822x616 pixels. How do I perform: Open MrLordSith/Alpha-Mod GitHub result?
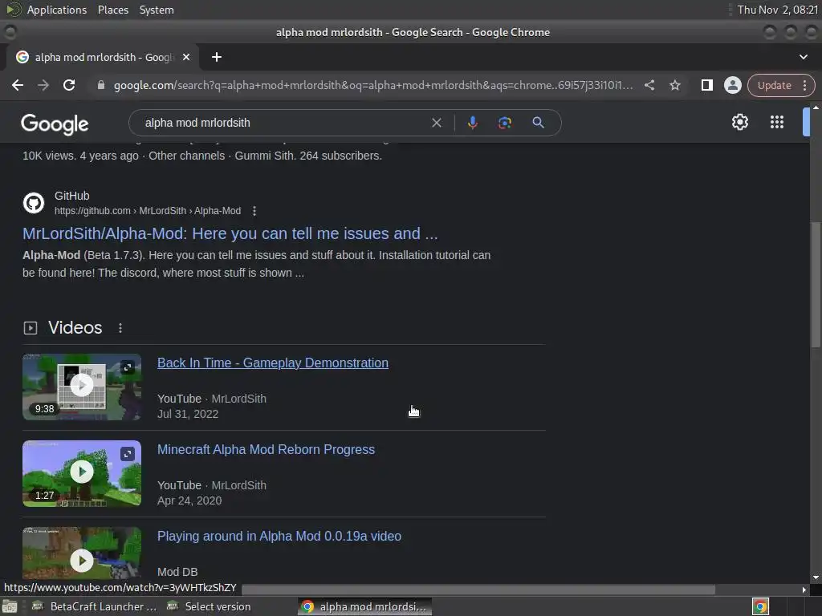pos(230,233)
